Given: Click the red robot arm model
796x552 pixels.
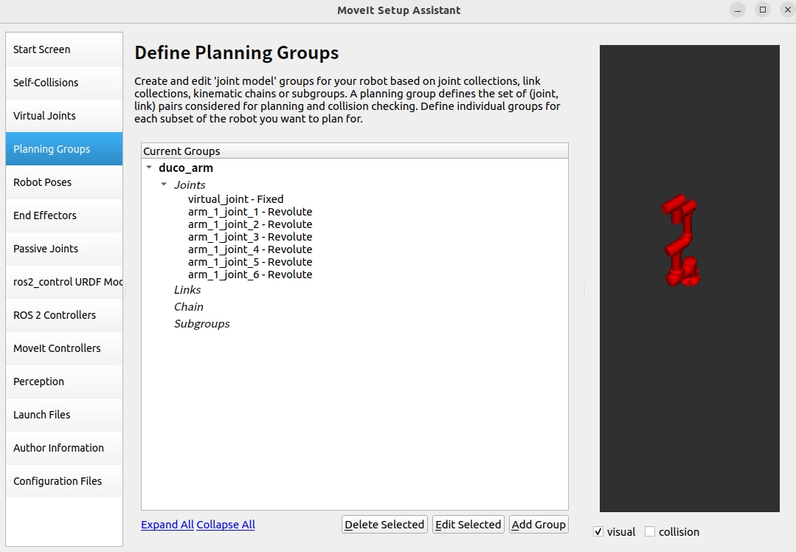Looking at the screenshot, I should click(682, 240).
